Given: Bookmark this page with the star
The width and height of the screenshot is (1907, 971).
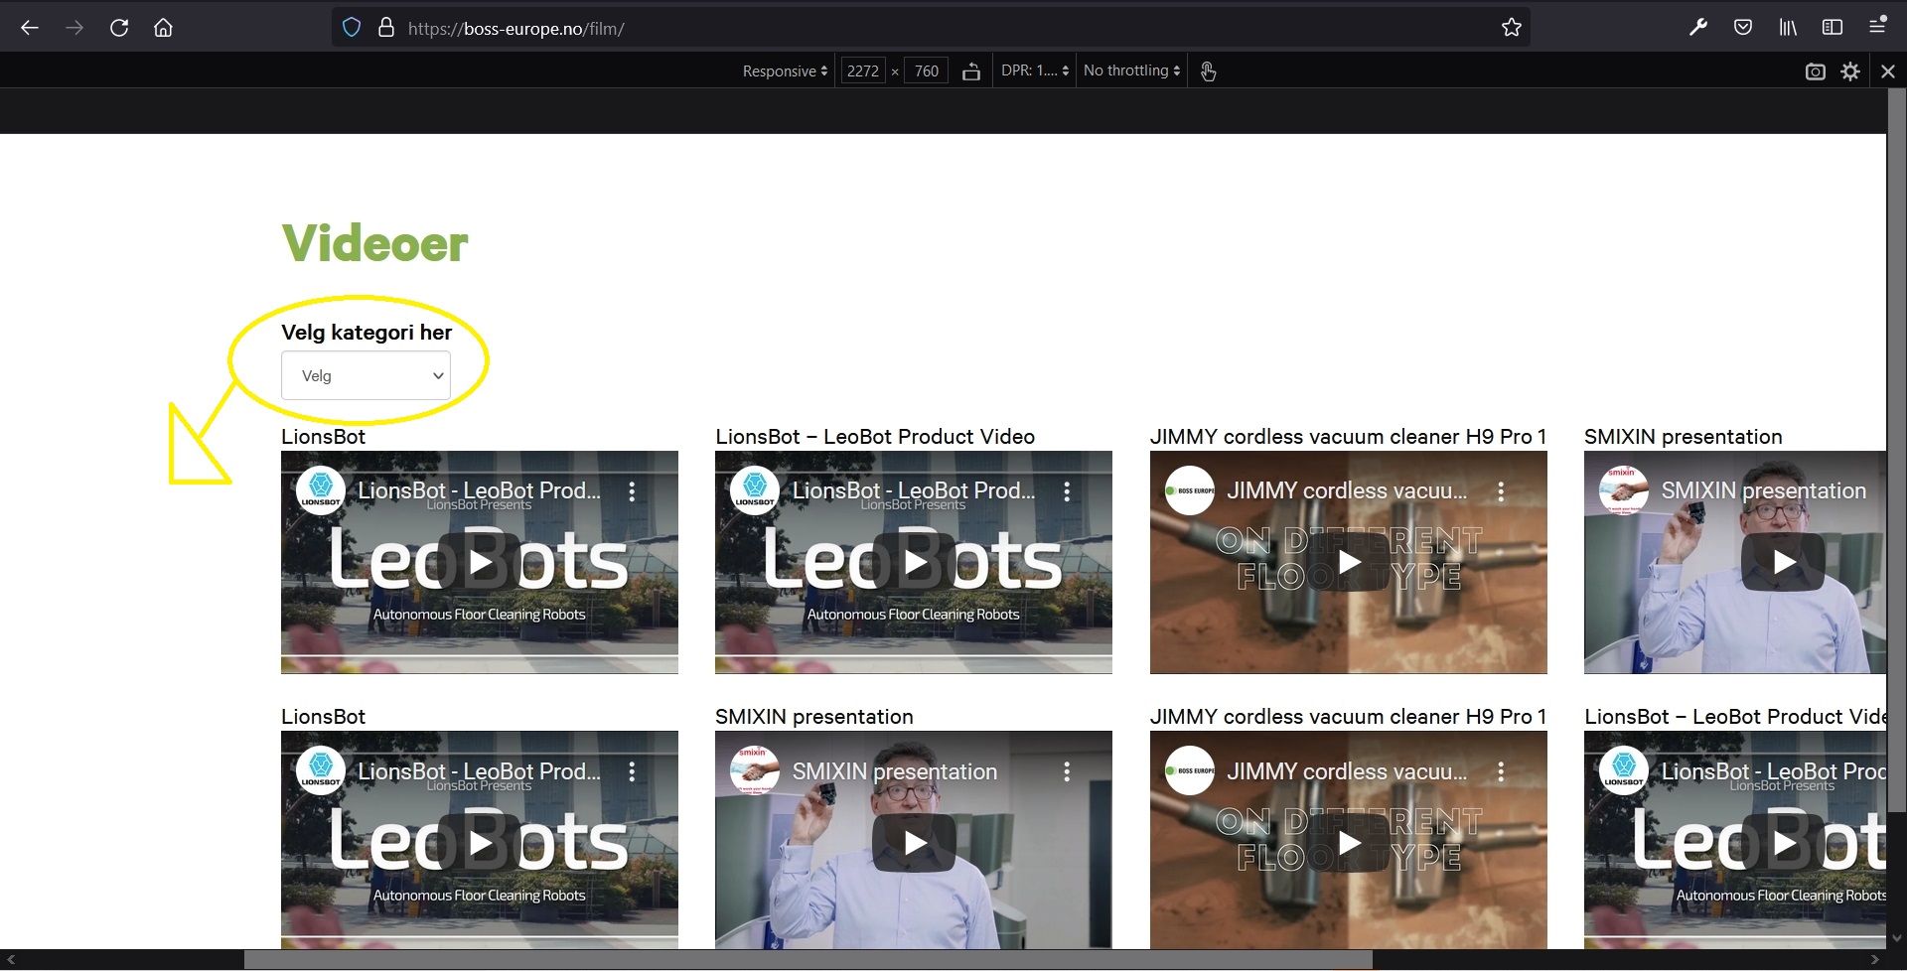Looking at the screenshot, I should pyautogui.click(x=1512, y=28).
